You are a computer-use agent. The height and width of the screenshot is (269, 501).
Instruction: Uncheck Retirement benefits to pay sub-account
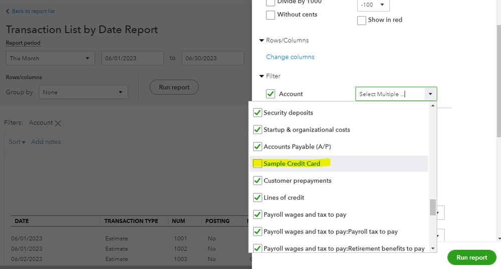[x=258, y=248]
